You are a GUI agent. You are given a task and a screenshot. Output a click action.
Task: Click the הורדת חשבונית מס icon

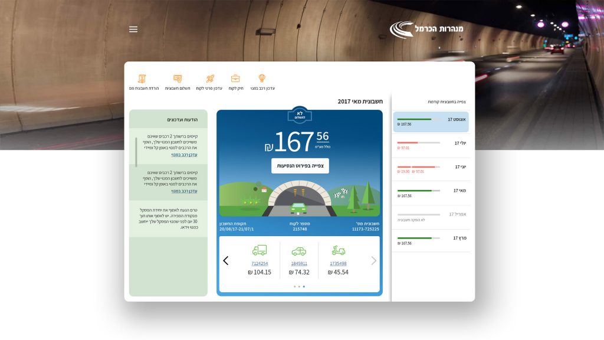142,79
